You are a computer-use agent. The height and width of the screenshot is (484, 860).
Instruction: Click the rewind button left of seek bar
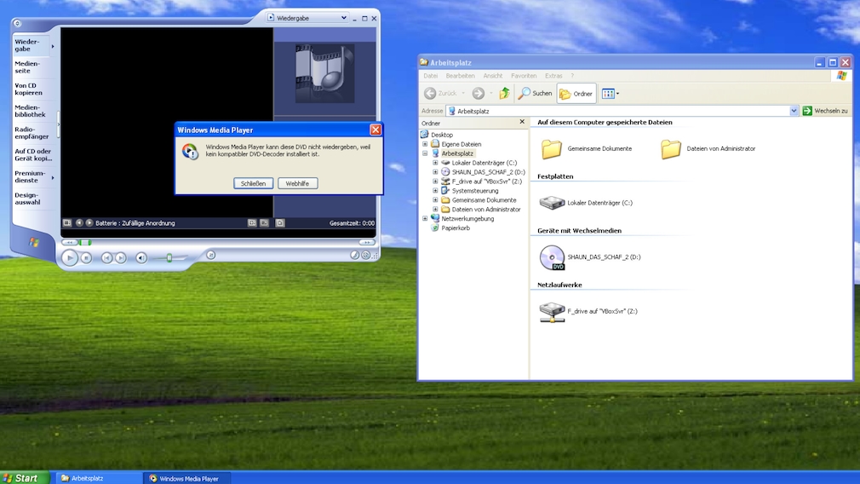point(69,242)
